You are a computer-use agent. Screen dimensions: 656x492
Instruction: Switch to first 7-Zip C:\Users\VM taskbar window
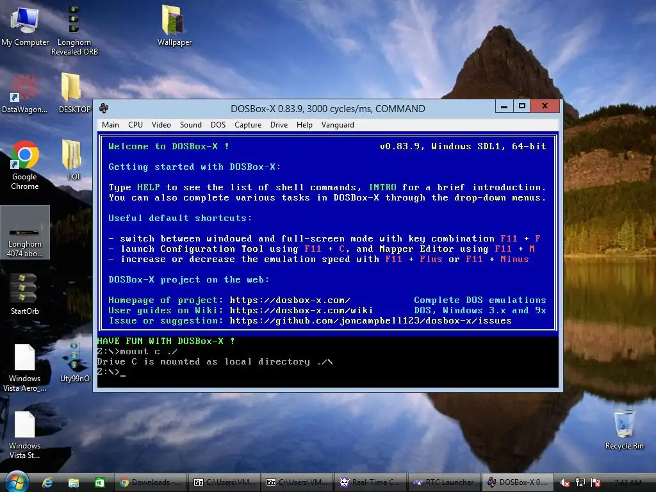224,482
